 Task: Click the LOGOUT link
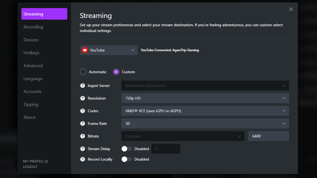[x=30, y=167]
